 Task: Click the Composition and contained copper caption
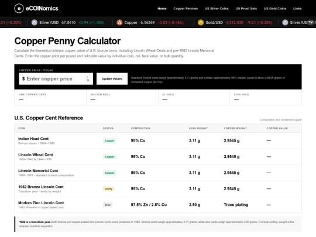280,120
